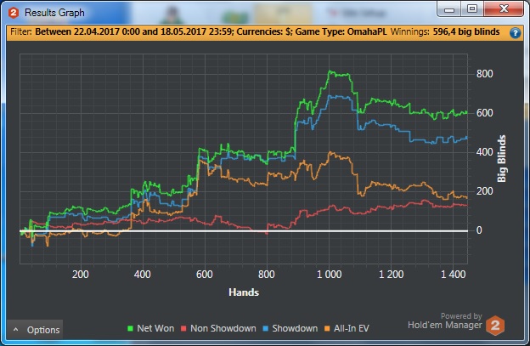Click the Game Type: OmahaPL filter text
The height and width of the screenshot is (346, 530).
341,31
